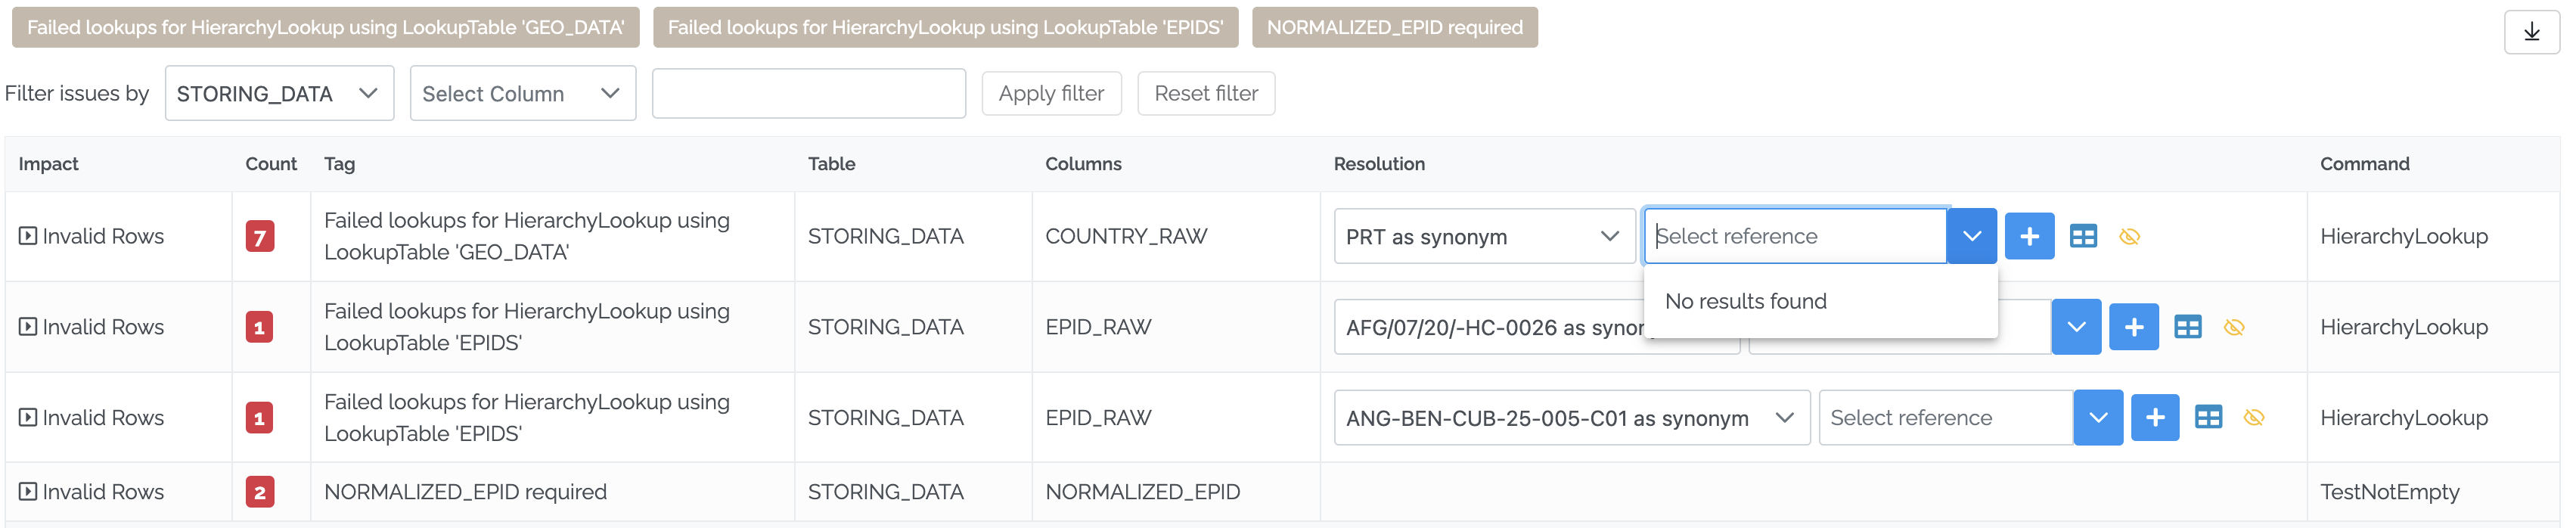Select the GEO_DATA failed lookups tag
The image size is (2576, 528).
point(325,27)
